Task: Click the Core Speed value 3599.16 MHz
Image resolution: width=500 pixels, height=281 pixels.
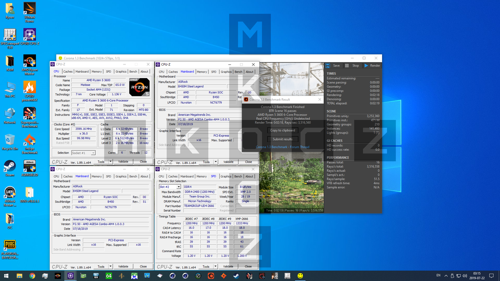Action: pos(83,129)
